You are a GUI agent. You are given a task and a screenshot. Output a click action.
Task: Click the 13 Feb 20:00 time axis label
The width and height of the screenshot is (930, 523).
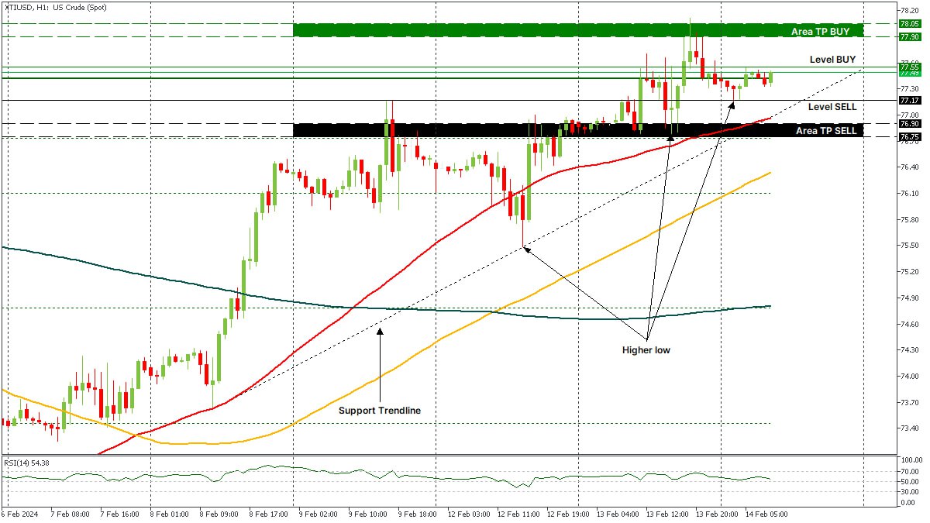[718, 514]
